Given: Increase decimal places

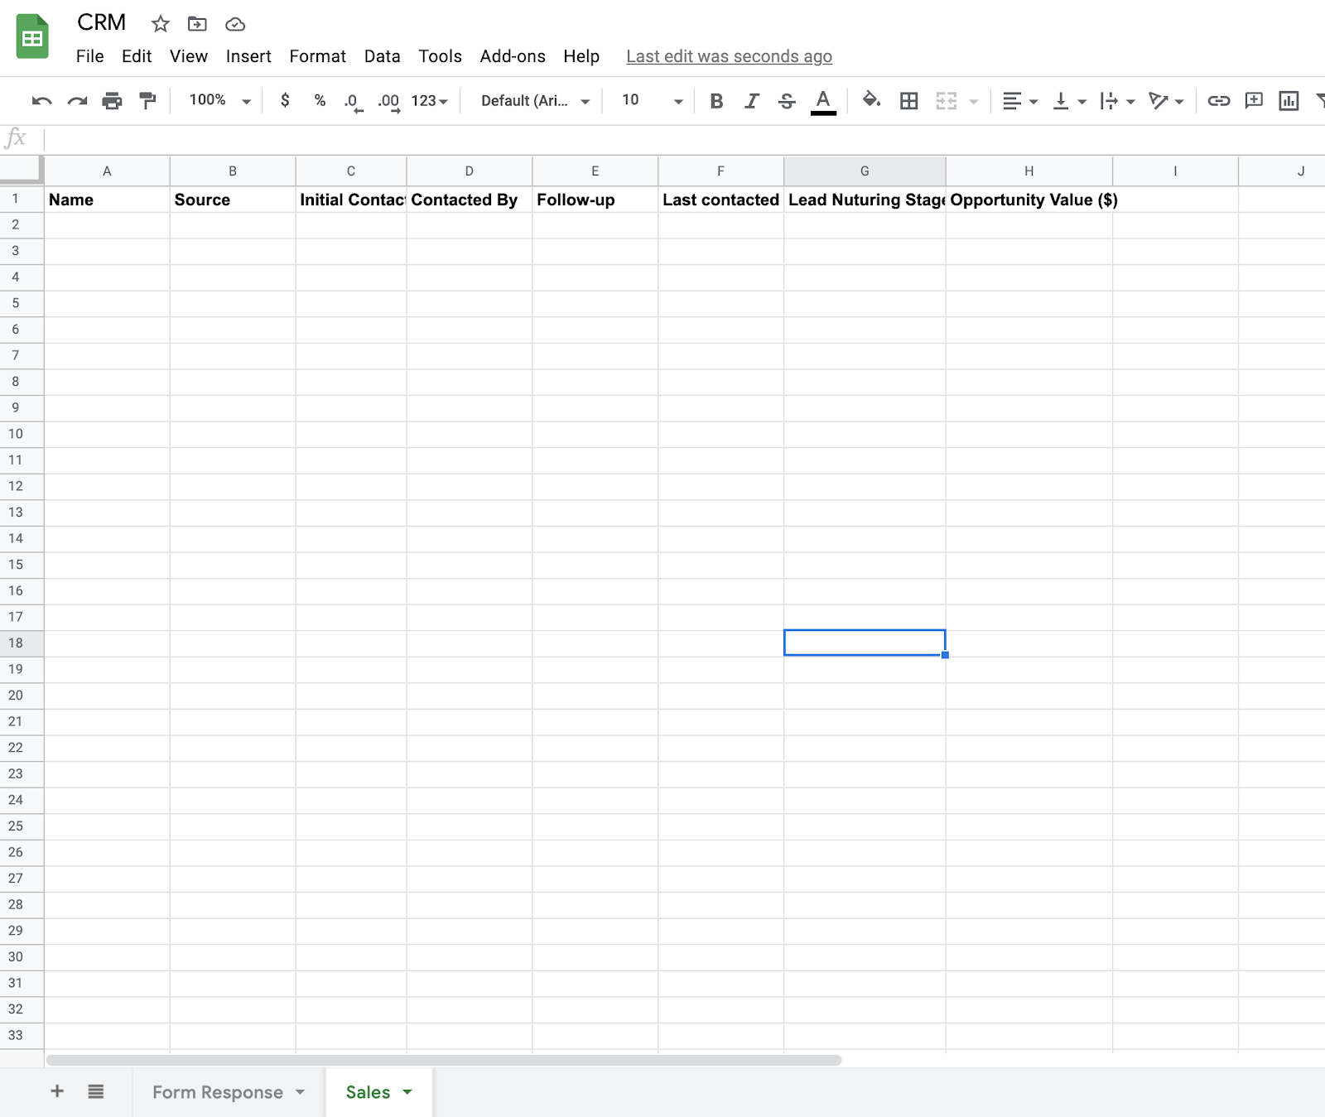Looking at the screenshot, I should click(388, 100).
